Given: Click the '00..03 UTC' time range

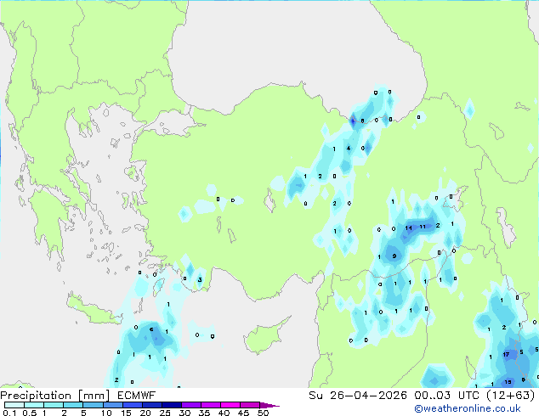Looking at the screenshot, I should [x=447, y=396].
